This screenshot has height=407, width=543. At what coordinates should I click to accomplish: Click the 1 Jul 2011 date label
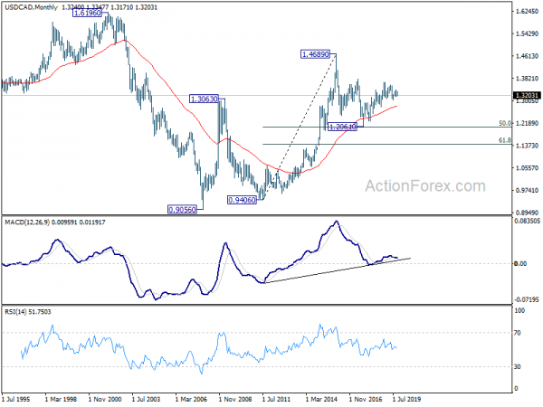point(276,399)
